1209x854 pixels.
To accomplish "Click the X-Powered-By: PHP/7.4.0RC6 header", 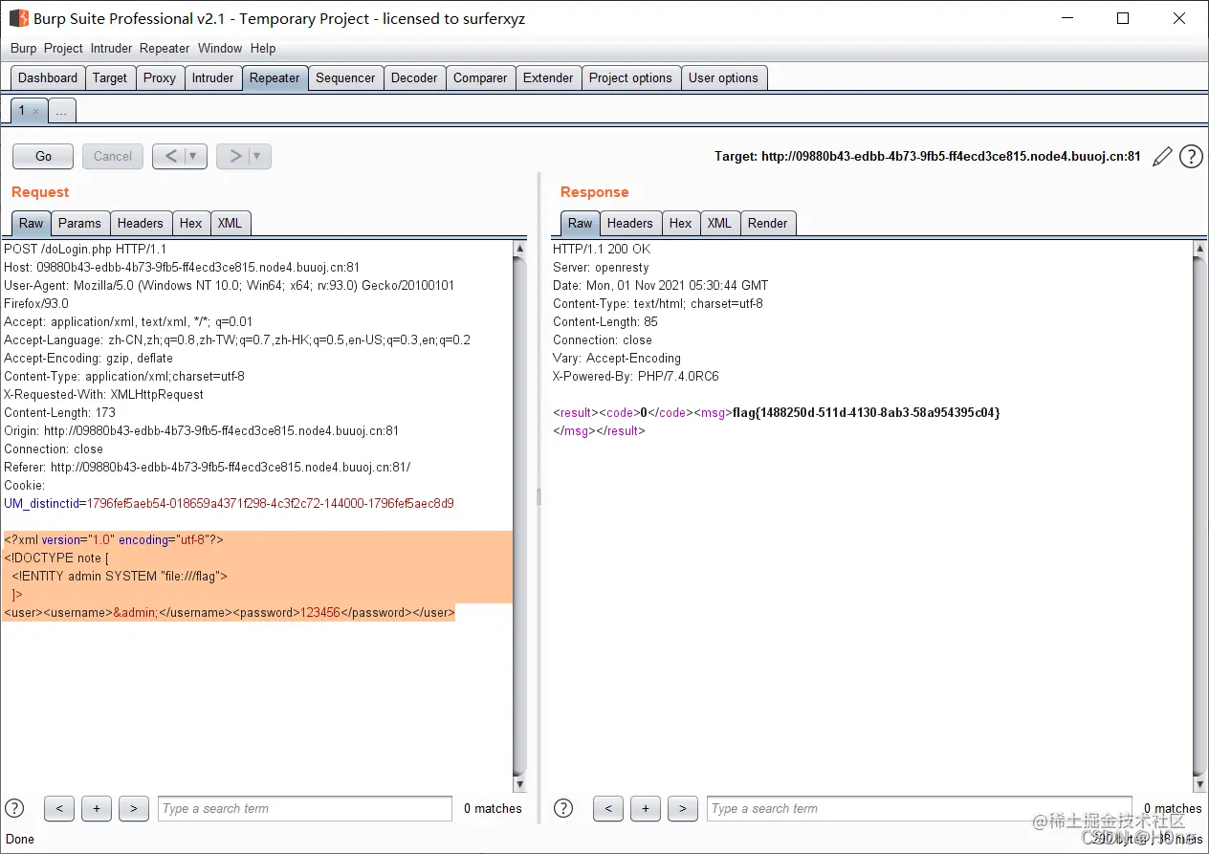I will [636, 376].
